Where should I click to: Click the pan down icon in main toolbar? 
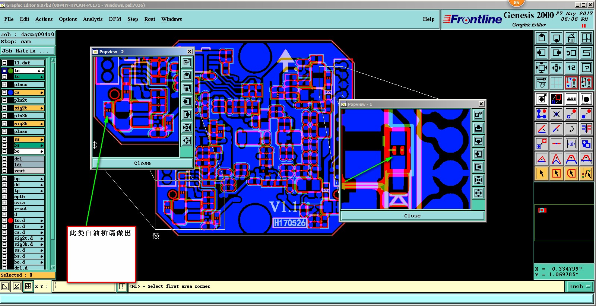click(x=557, y=38)
